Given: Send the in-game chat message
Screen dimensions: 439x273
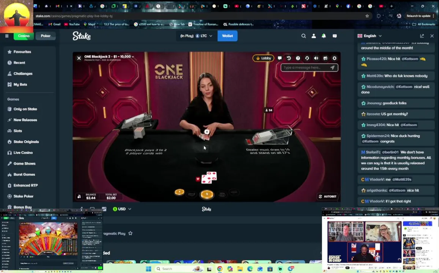Looking at the screenshot, I should click(333, 68).
